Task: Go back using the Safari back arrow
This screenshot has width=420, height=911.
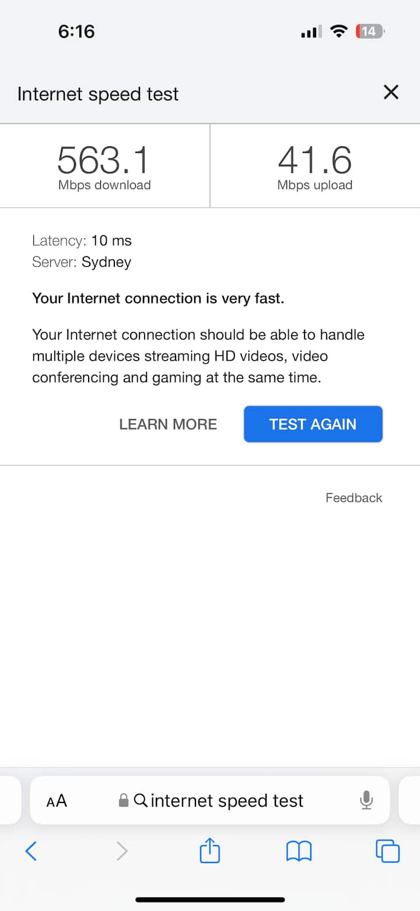Action: (x=32, y=851)
